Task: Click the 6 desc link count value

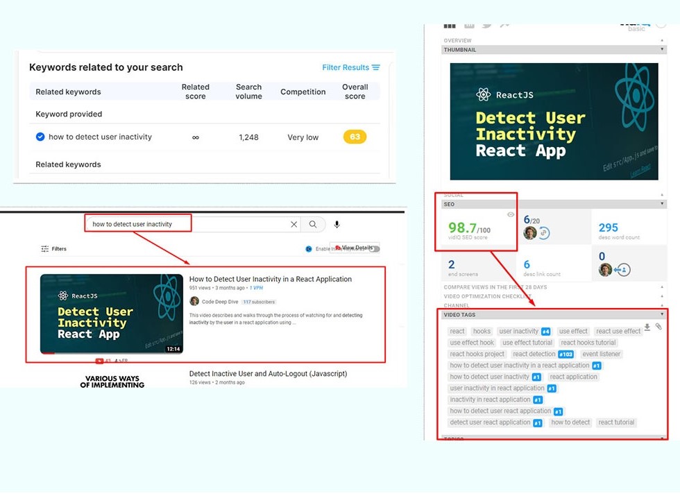Action: tap(527, 264)
